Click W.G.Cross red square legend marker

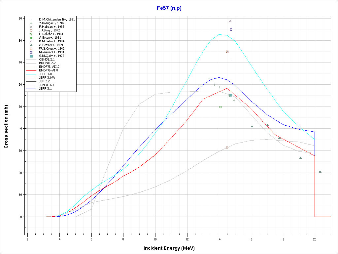31,49
